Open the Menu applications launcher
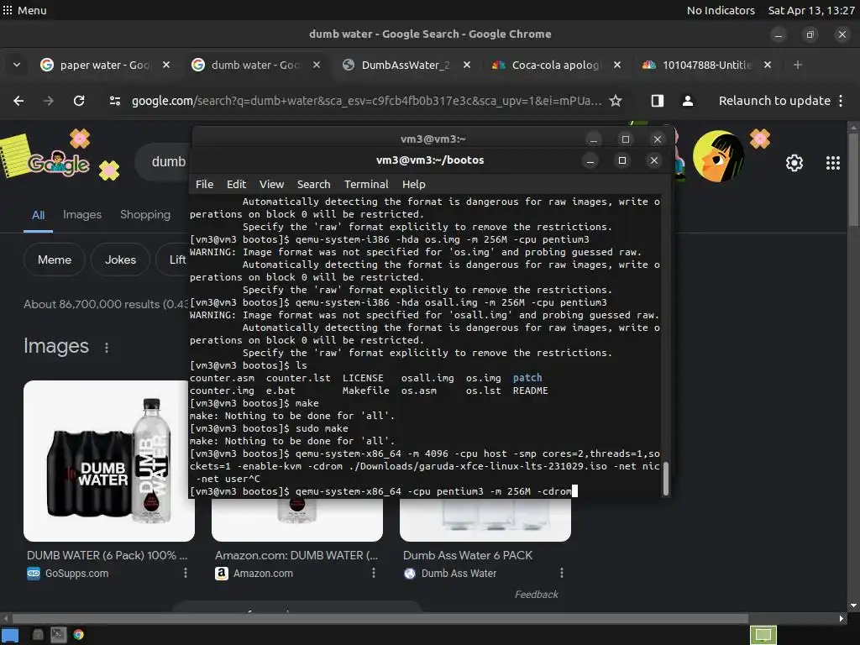Viewport: 860px width, 645px height. (24, 10)
